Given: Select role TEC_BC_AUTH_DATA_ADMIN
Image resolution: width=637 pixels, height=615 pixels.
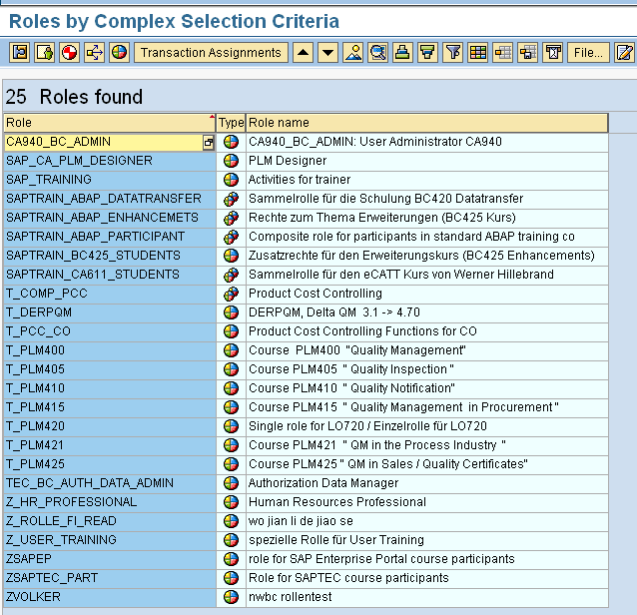Looking at the screenshot, I should [x=110, y=483].
